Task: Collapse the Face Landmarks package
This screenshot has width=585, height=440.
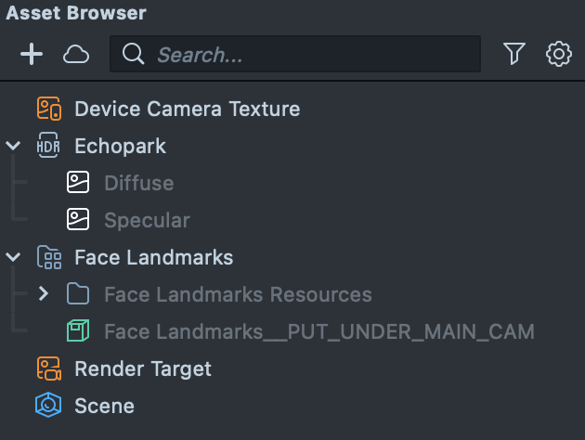Action: point(13,257)
